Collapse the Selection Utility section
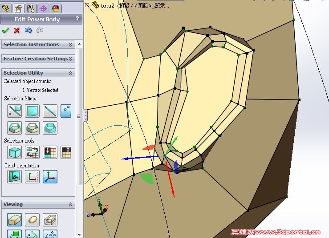This screenshot has height=238, width=329. [x=38, y=73]
